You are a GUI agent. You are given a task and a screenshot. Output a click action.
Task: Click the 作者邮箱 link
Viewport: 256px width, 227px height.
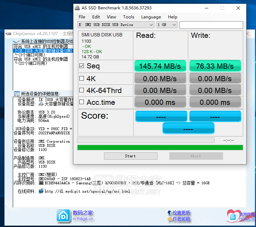point(181,219)
